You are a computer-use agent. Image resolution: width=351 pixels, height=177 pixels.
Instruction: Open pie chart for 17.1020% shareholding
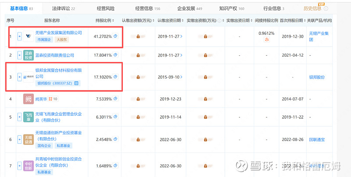tap(115, 77)
